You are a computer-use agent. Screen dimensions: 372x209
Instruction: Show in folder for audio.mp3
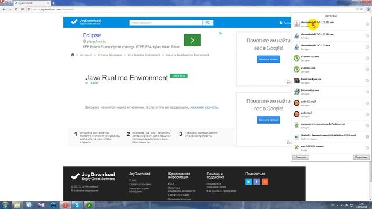point(367,114)
